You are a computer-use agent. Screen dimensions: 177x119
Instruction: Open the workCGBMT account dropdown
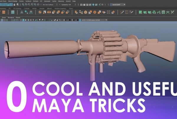pyautogui.click(x=117, y=5)
